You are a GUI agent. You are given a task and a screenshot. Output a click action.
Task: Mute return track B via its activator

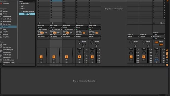tap(144, 57)
